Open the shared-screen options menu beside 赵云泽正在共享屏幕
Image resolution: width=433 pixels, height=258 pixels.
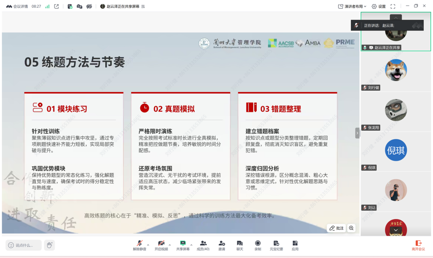coord(143,6)
